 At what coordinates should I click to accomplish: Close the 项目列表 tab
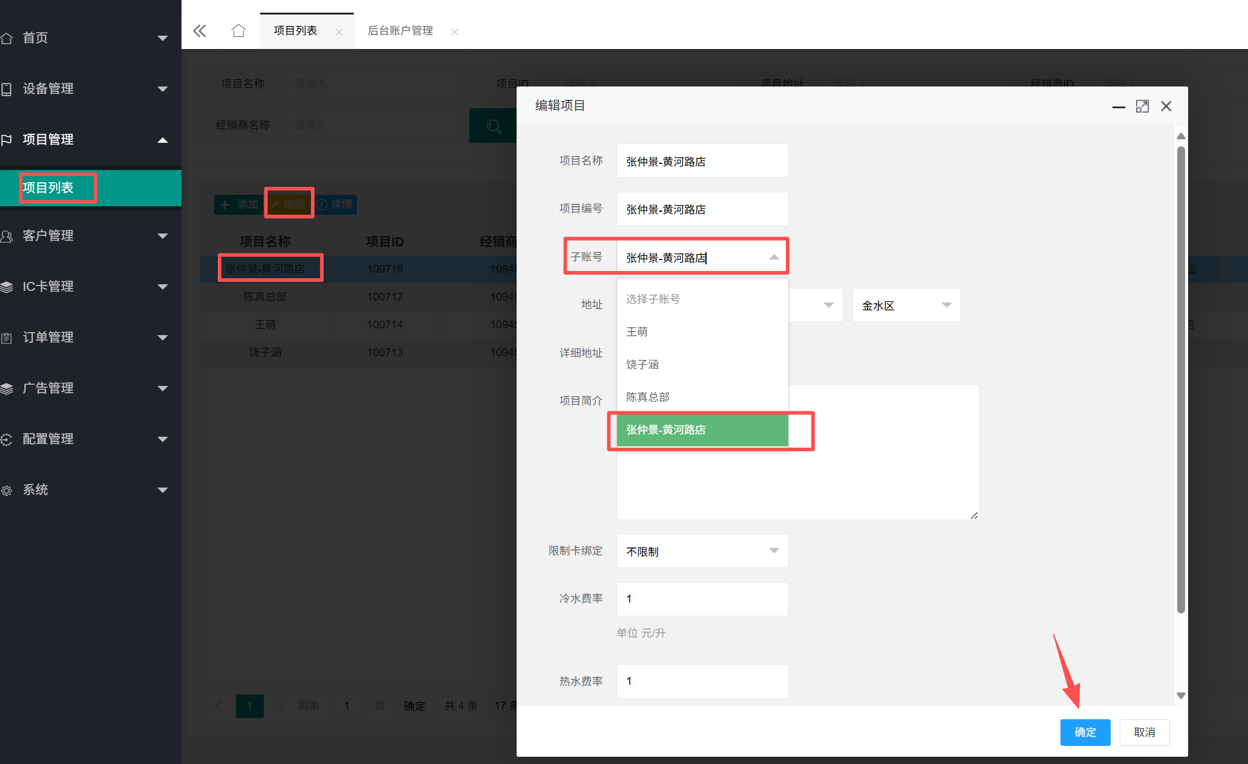pos(339,32)
